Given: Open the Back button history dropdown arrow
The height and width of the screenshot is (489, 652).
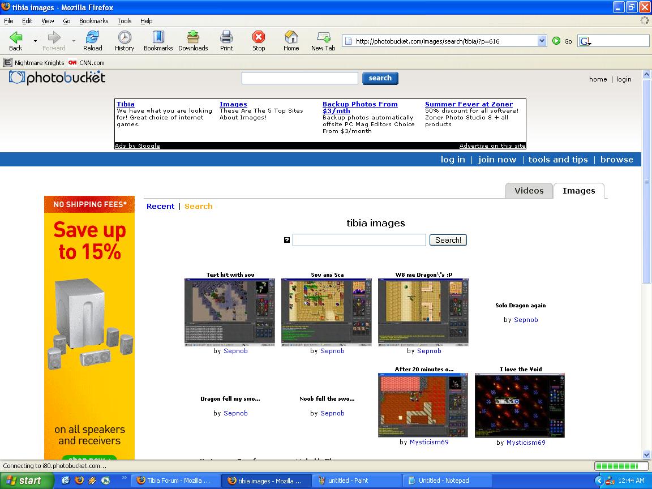Looking at the screenshot, I should [35, 41].
